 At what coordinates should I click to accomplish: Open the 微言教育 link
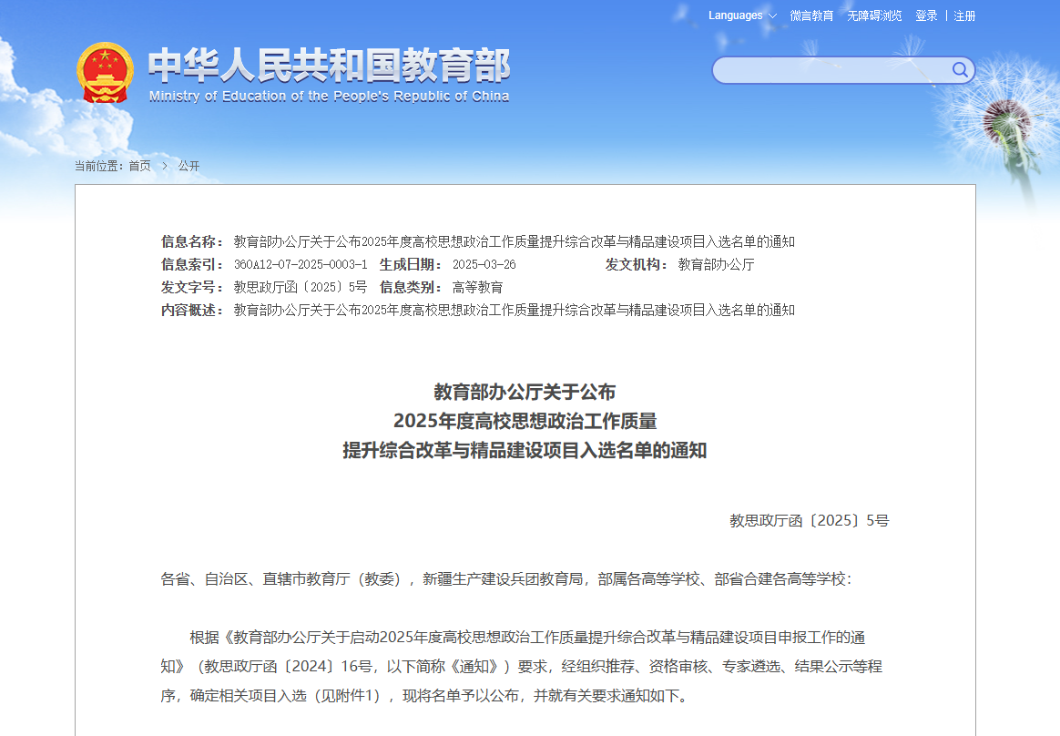point(811,15)
